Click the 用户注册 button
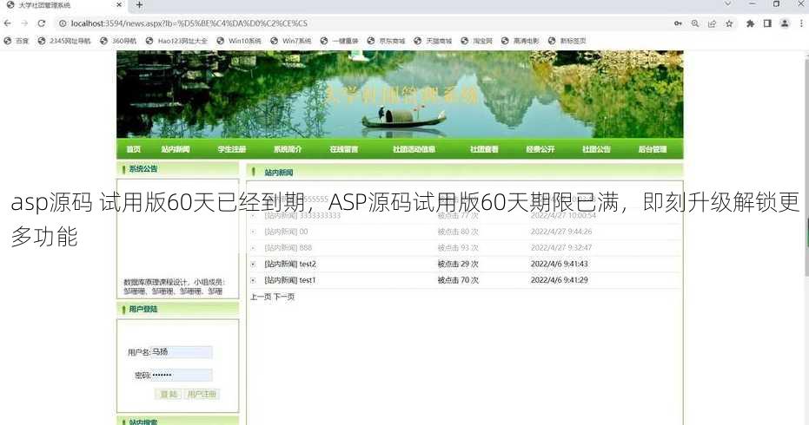The width and height of the screenshot is (809, 425). pos(202,394)
